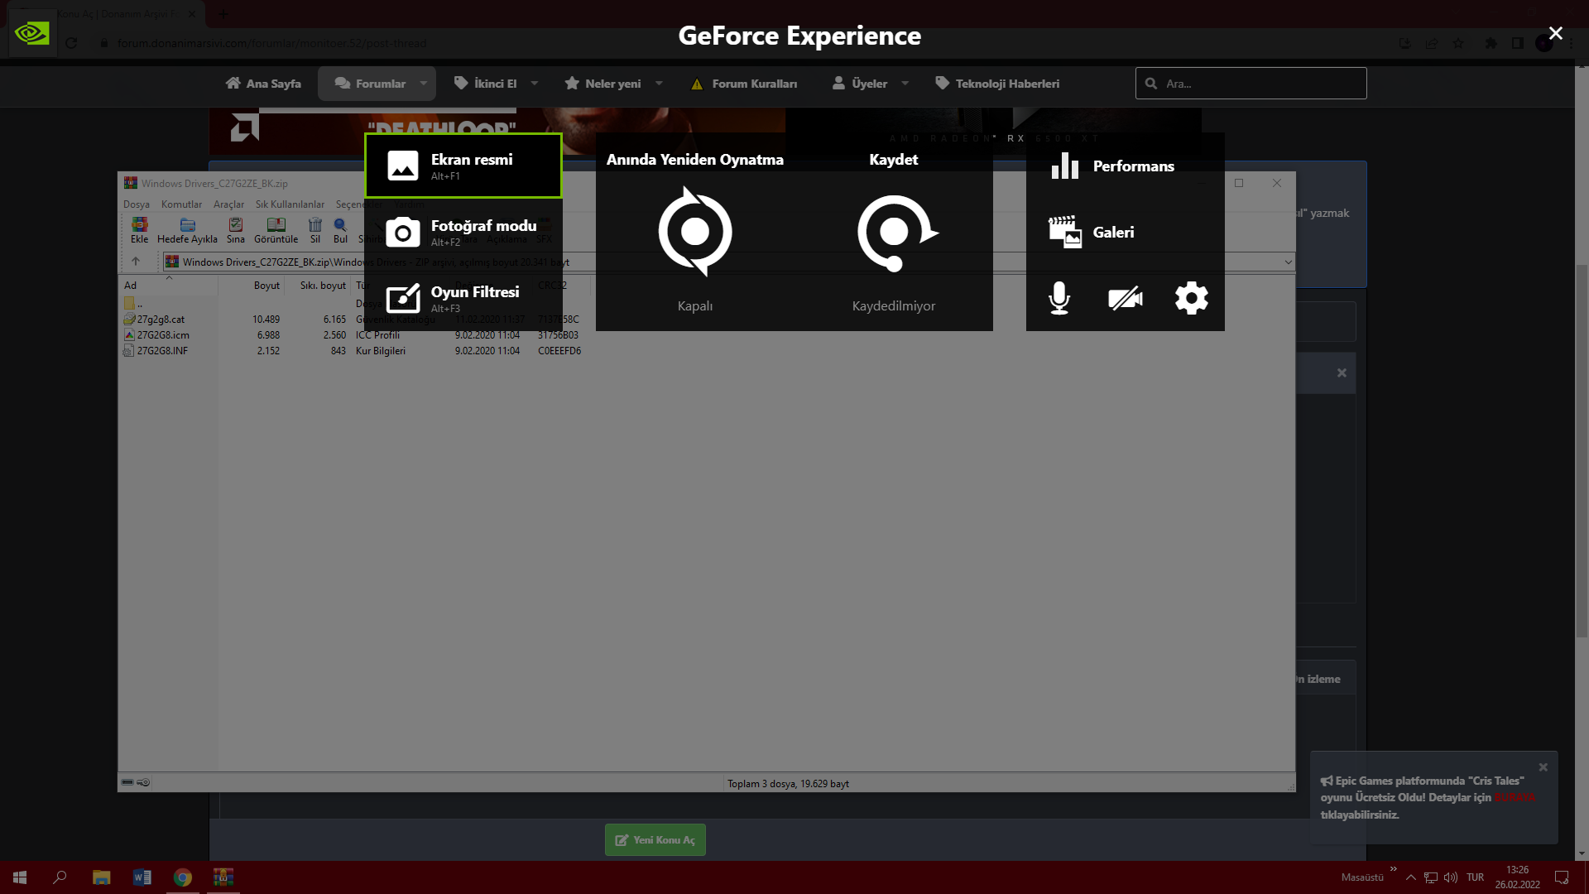
Task: Open Windows notification center
Action: [x=1562, y=877]
